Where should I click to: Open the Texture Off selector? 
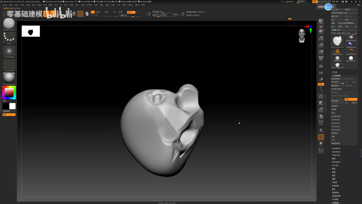(9, 65)
